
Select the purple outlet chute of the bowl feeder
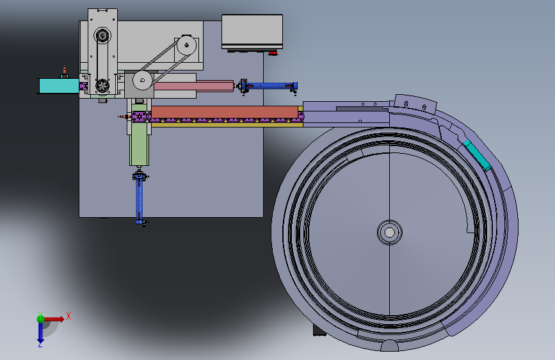(346, 114)
